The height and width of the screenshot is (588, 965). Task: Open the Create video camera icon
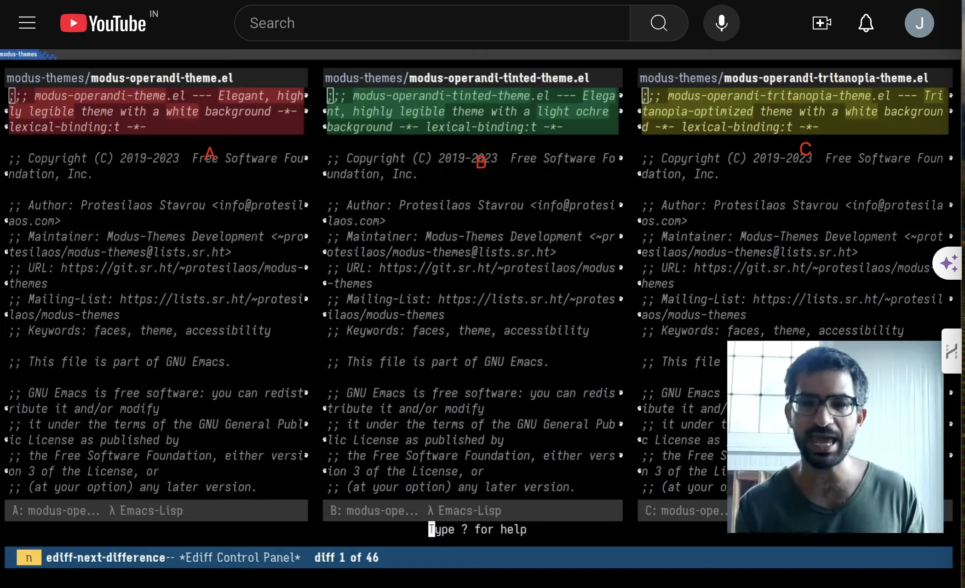821,23
